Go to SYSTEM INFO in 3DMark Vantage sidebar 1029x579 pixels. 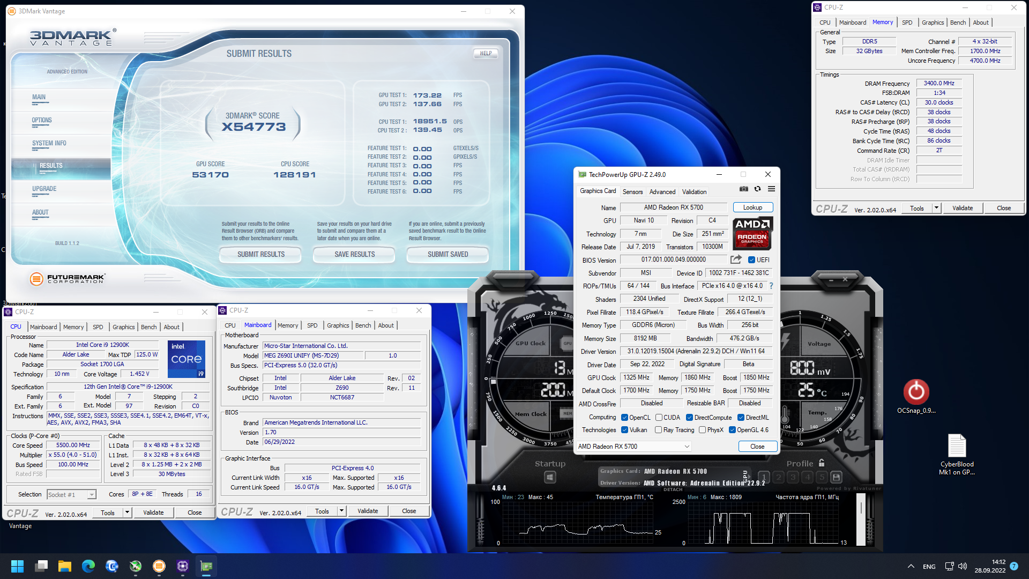pos(49,144)
